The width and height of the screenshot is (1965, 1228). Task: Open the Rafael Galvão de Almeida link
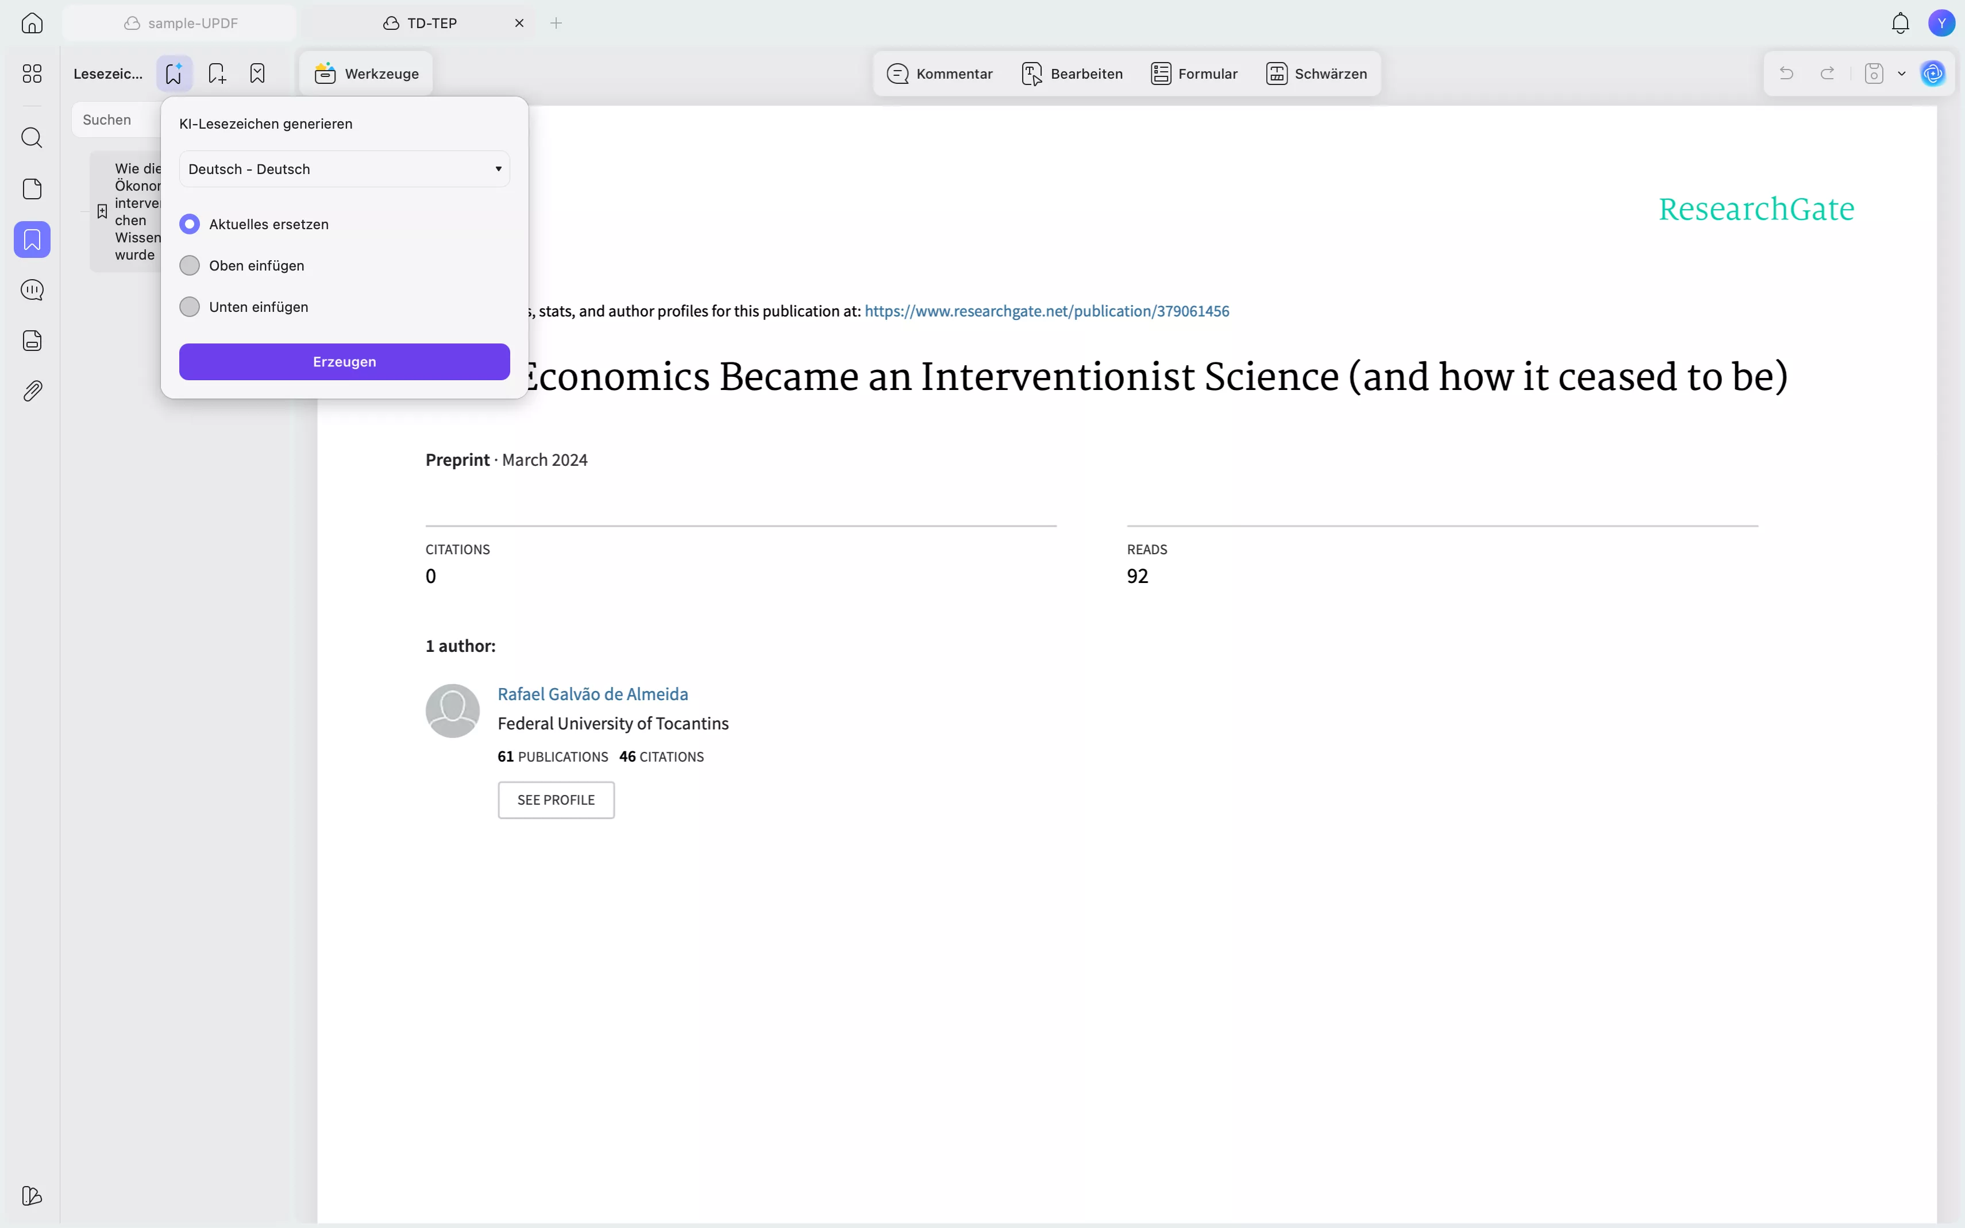592,694
